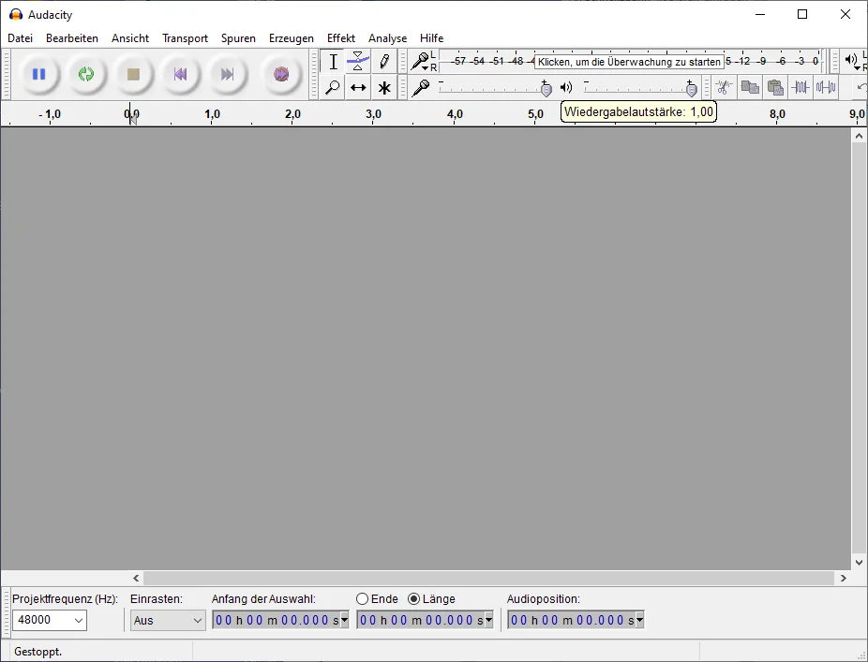Jump to start with skip-back button

[x=180, y=74]
